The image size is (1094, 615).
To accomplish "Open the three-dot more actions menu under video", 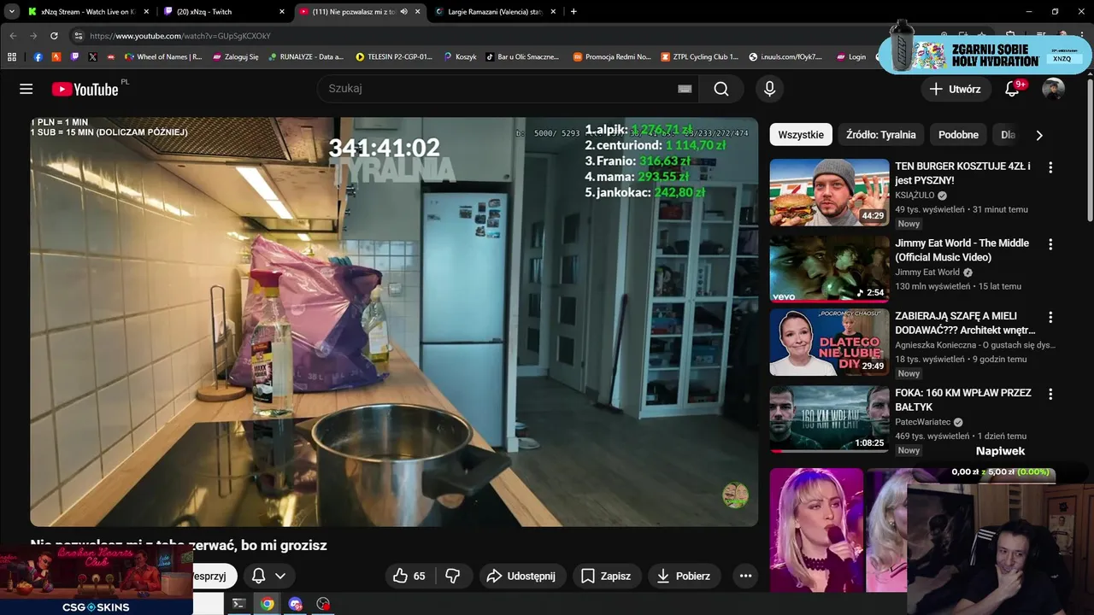I will tap(745, 576).
